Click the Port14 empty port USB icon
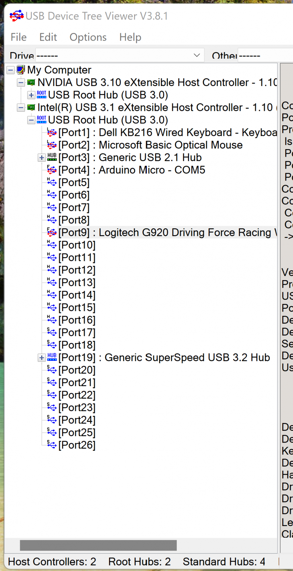 click(x=52, y=295)
